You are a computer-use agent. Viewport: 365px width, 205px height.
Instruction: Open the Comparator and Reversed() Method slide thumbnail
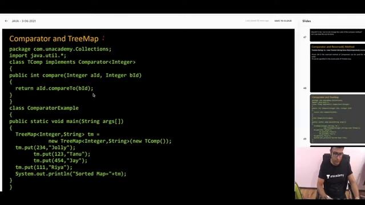pos(338,68)
